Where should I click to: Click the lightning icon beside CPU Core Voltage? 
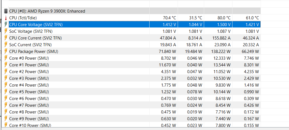point(6,25)
